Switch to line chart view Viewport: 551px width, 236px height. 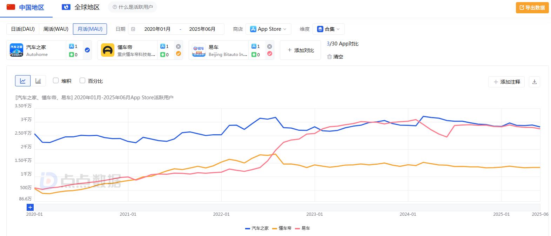(x=23, y=81)
